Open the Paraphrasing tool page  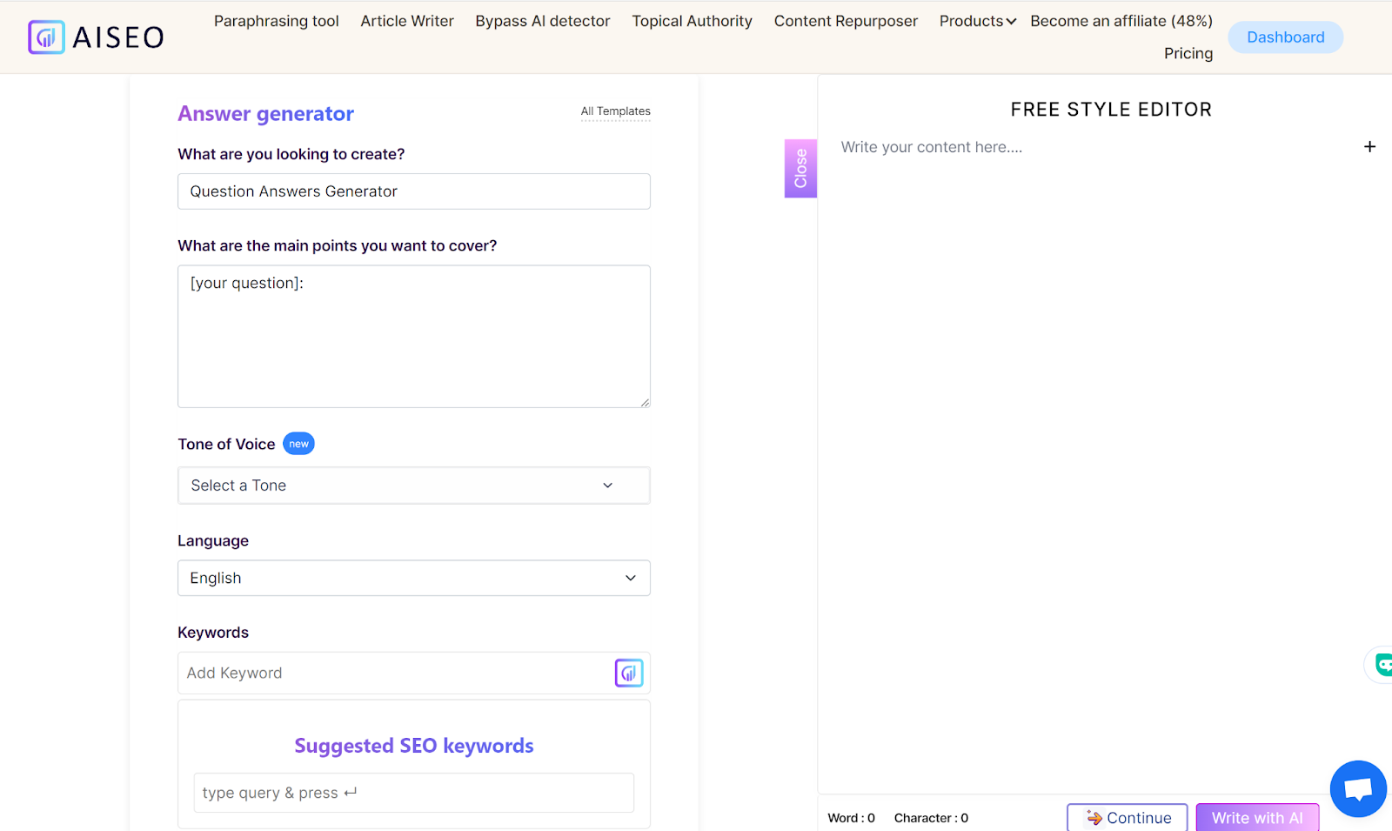pos(276,21)
